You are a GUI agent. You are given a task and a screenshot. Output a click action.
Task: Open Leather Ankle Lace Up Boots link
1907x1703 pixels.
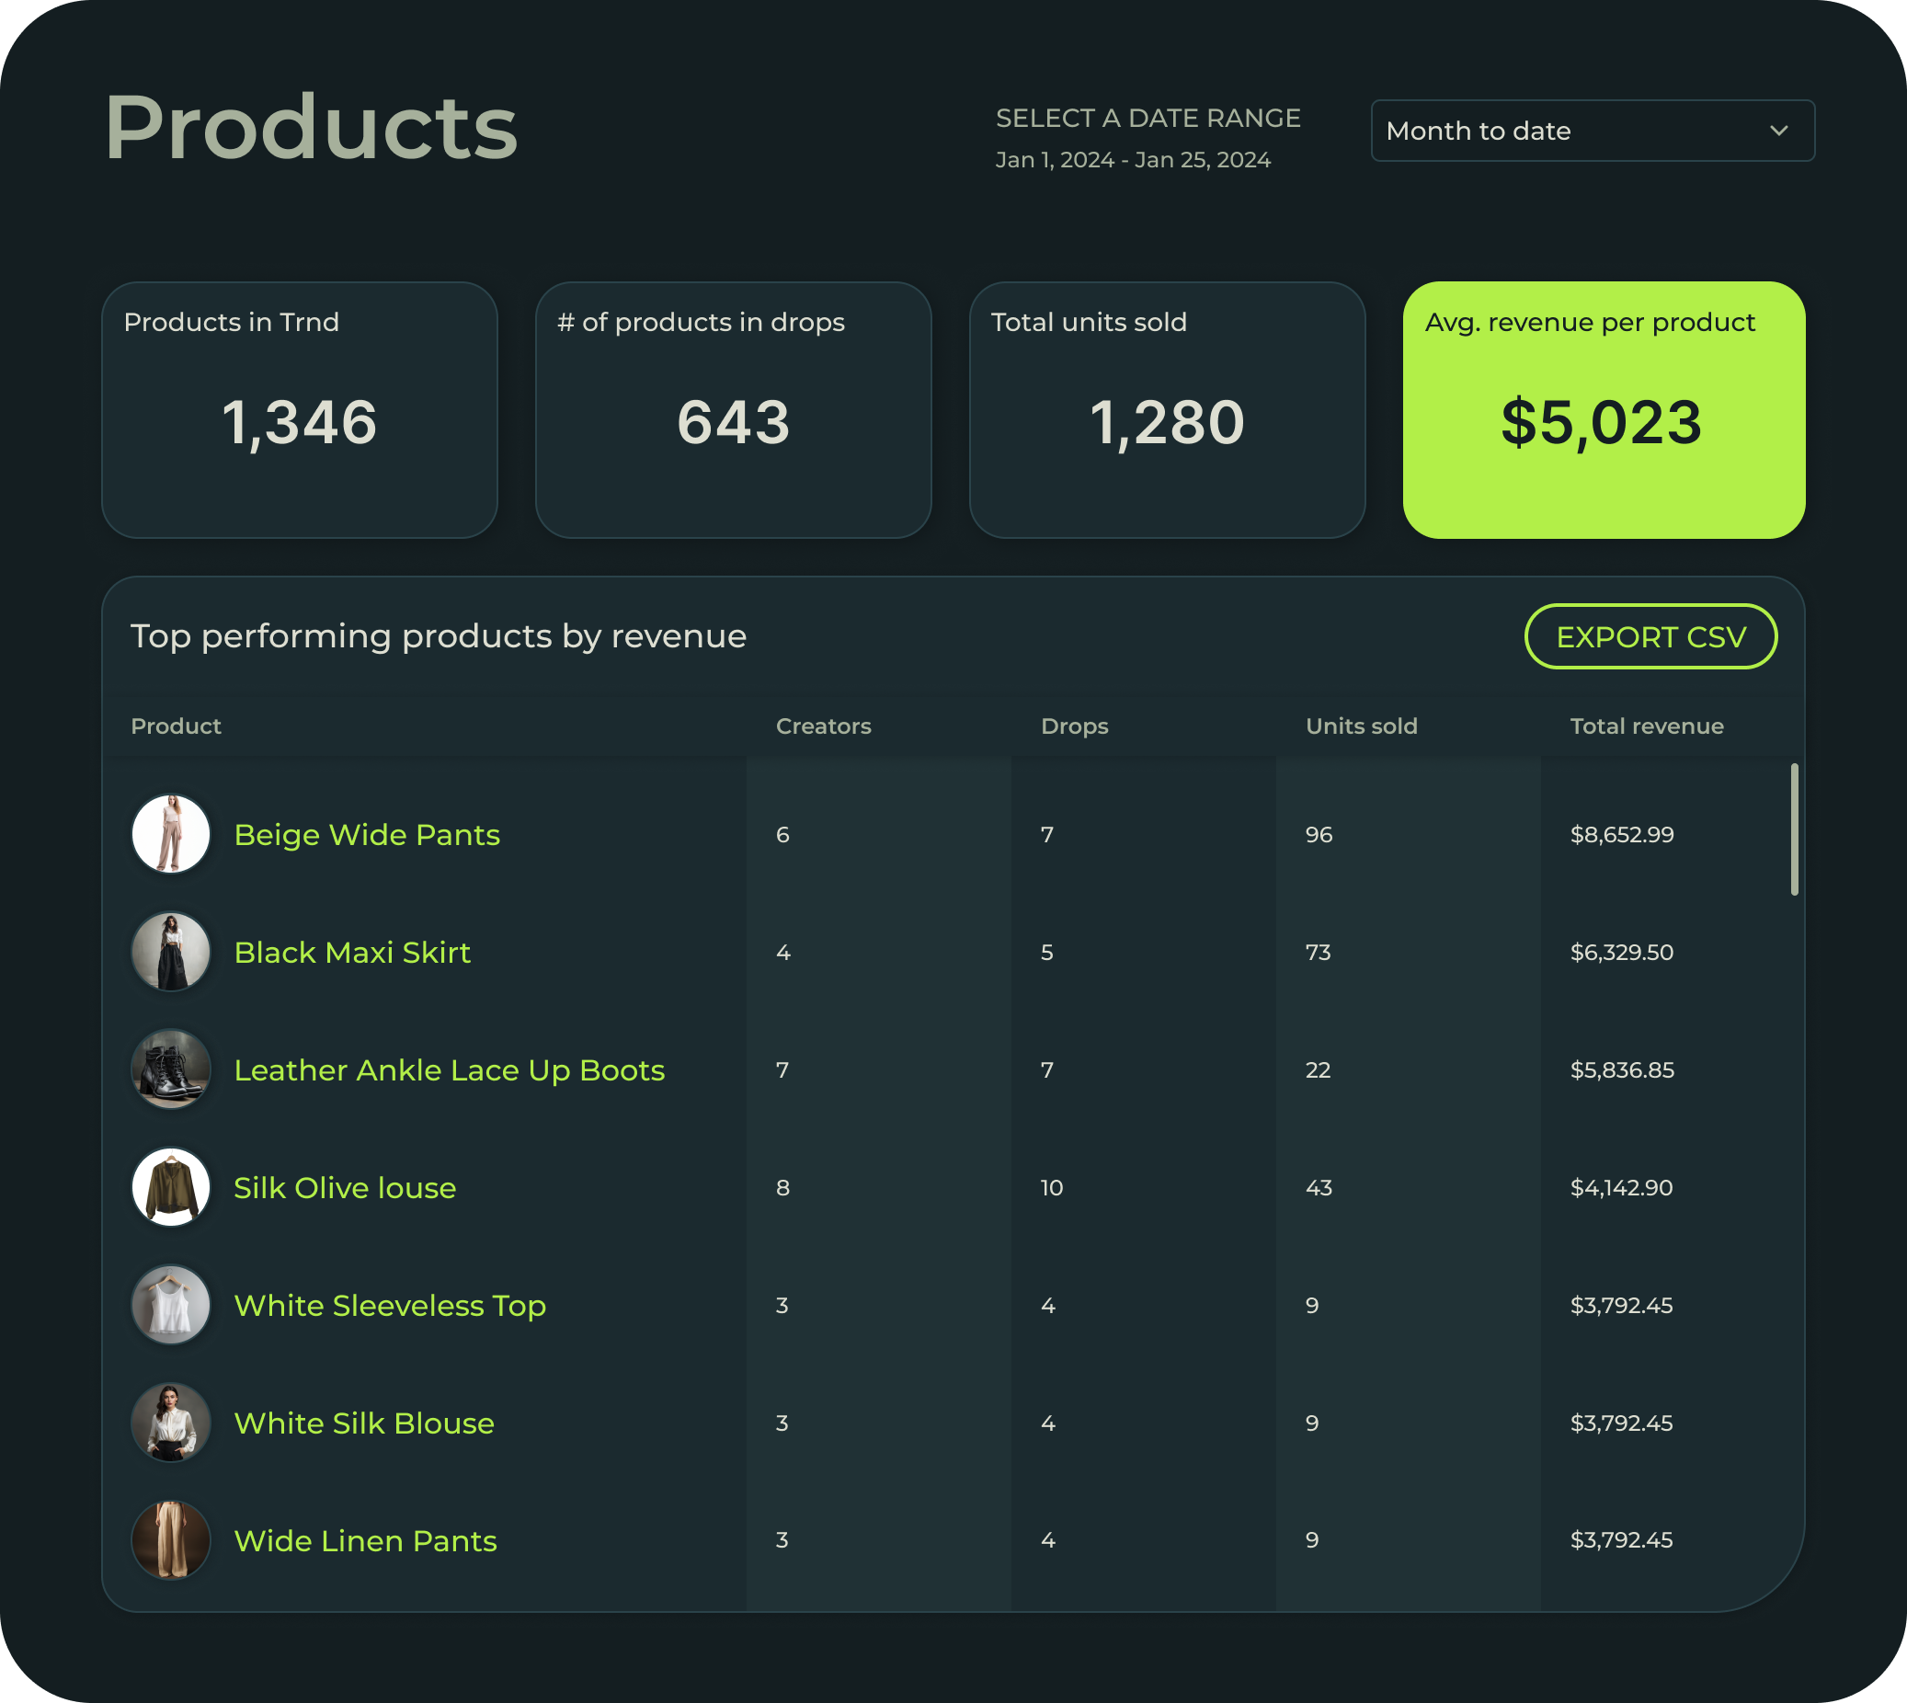click(449, 1069)
